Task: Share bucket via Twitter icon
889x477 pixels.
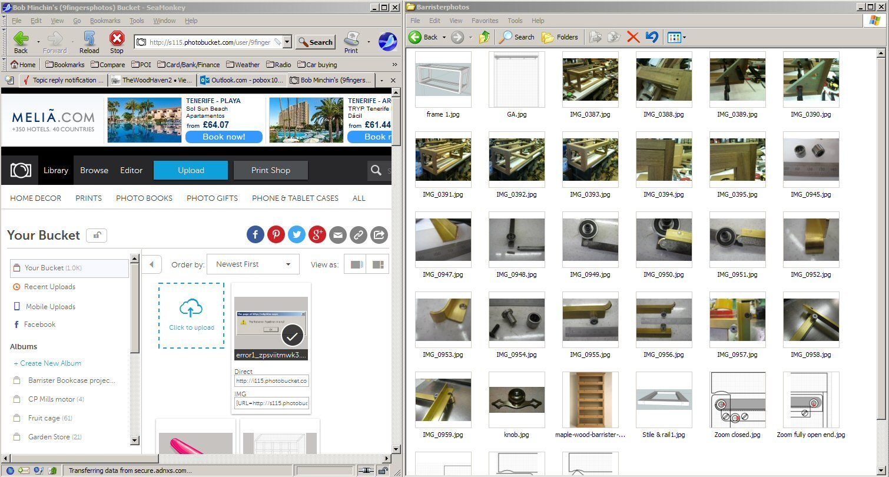Action: pos(297,234)
